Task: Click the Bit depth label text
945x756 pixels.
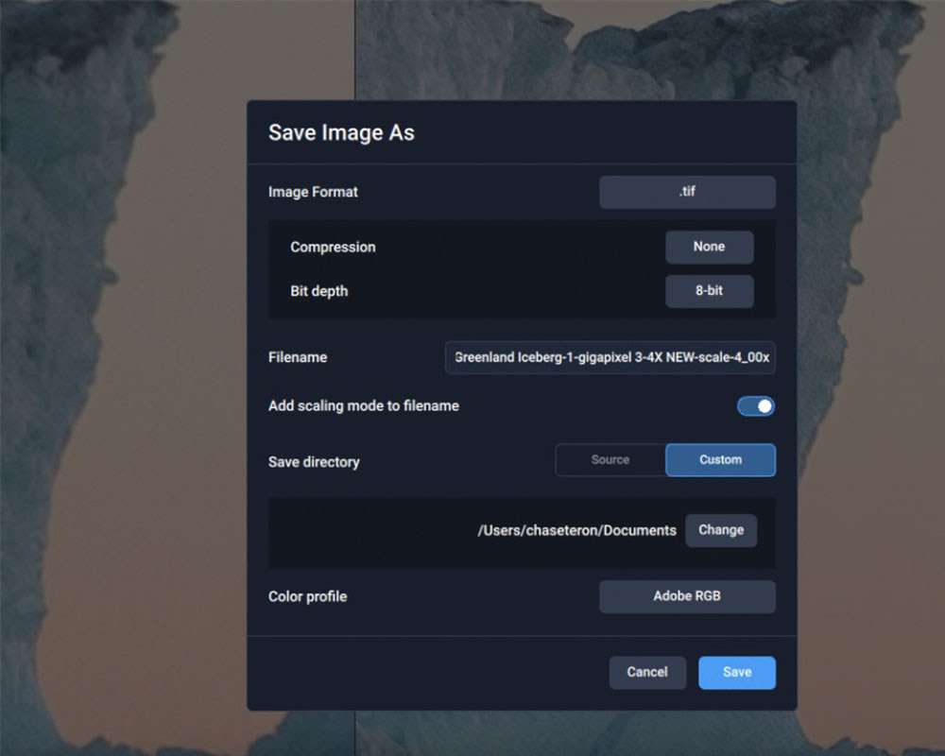Action: point(318,291)
